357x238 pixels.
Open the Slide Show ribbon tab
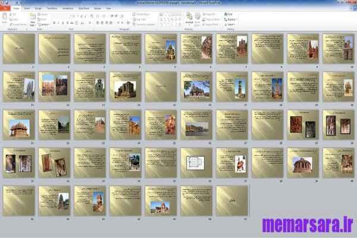point(83,9)
